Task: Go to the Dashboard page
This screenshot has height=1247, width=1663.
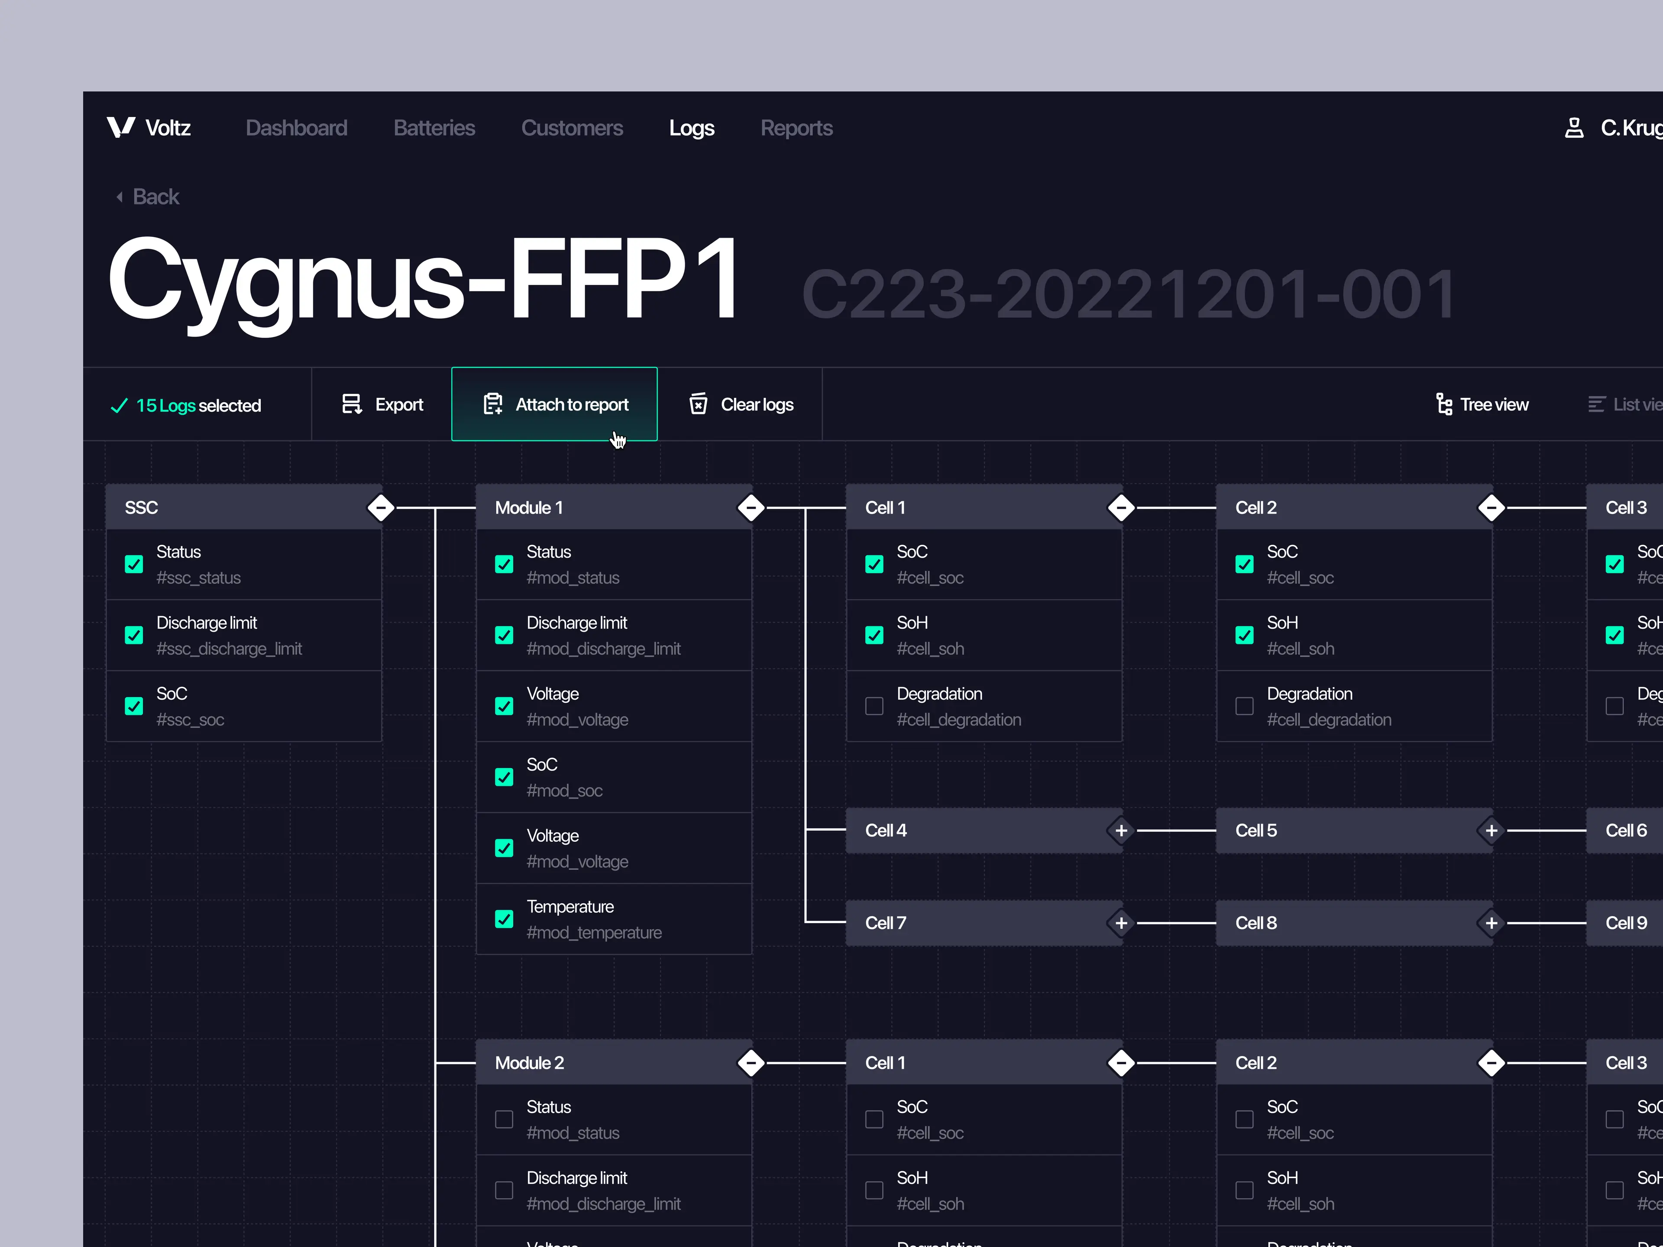Action: click(296, 128)
